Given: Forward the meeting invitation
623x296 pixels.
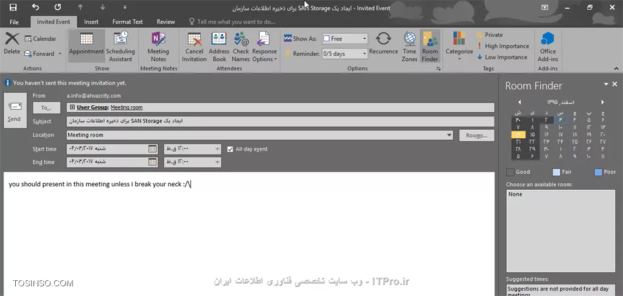Looking at the screenshot, I should click(40, 53).
